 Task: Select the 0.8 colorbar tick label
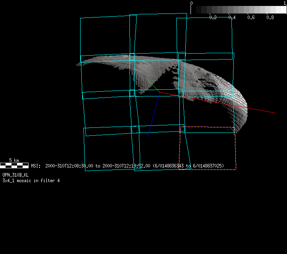pyautogui.click(x=270, y=17)
